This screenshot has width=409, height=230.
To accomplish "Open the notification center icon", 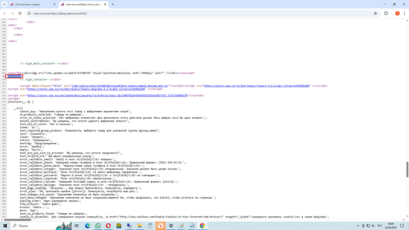I will pos(402,226).
